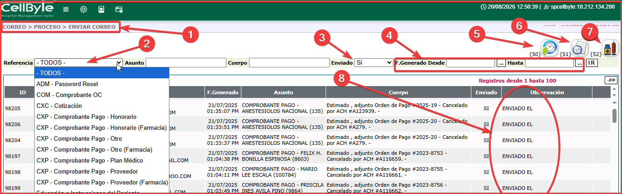Select 'CXP - Comprobante Pago - Honorario' option
Screen dimensions: 622x194
(x=102, y=117)
